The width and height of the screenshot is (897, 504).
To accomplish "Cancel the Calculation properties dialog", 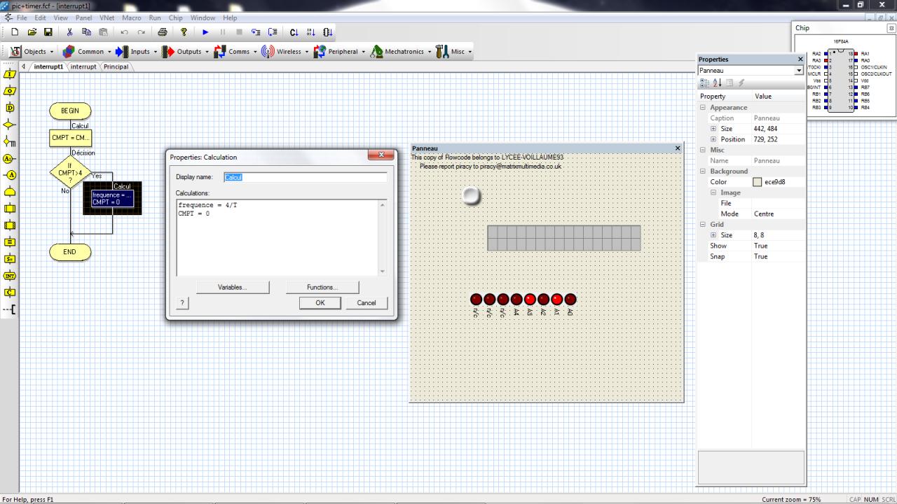I will pyautogui.click(x=367, y=302).
